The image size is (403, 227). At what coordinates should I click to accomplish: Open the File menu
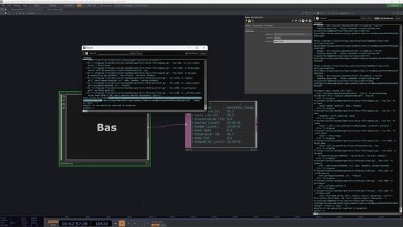[x=3, y=6]
